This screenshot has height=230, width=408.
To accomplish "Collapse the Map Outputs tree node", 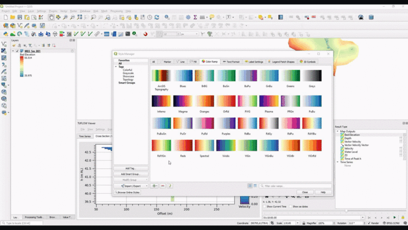I will (x=337, y=132).
